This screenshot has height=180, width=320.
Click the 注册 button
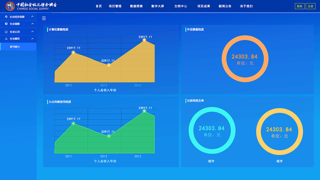tap(310, 6)
